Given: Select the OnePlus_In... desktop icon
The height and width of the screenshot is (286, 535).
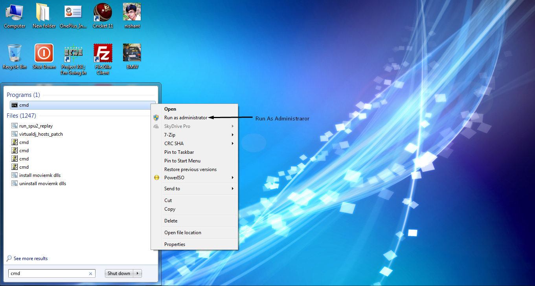Looking at the screenshot, I should pos(73,16).
